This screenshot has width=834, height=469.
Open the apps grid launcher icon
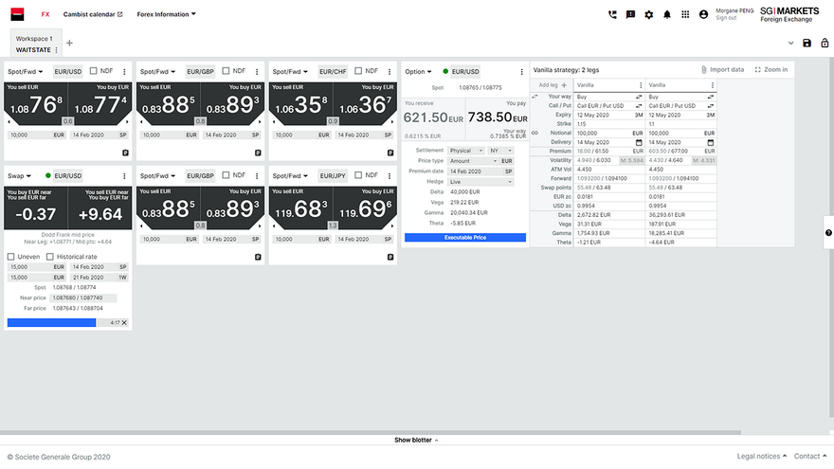pyautogui.click(x=685, y=15)
